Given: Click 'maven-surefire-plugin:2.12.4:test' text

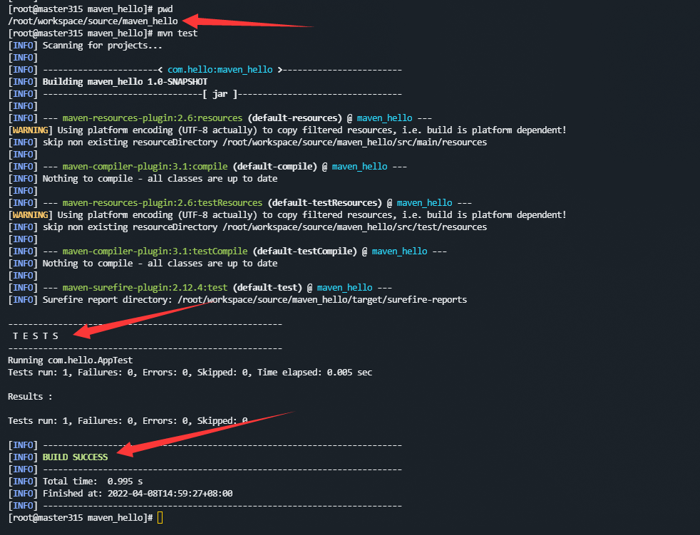Looking at the screenshot, I should [x=145, y=287].
